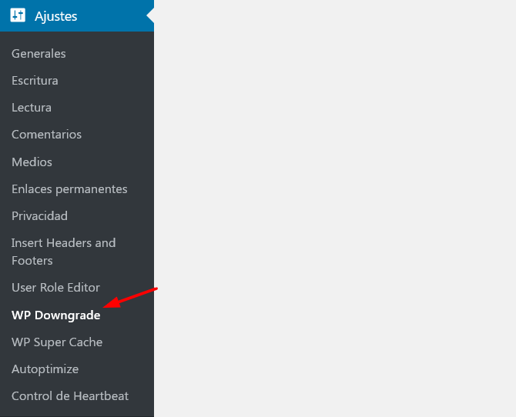Go to Escritura settings
The width and height of the screenshot is (516, 417).
coord(35,81)
